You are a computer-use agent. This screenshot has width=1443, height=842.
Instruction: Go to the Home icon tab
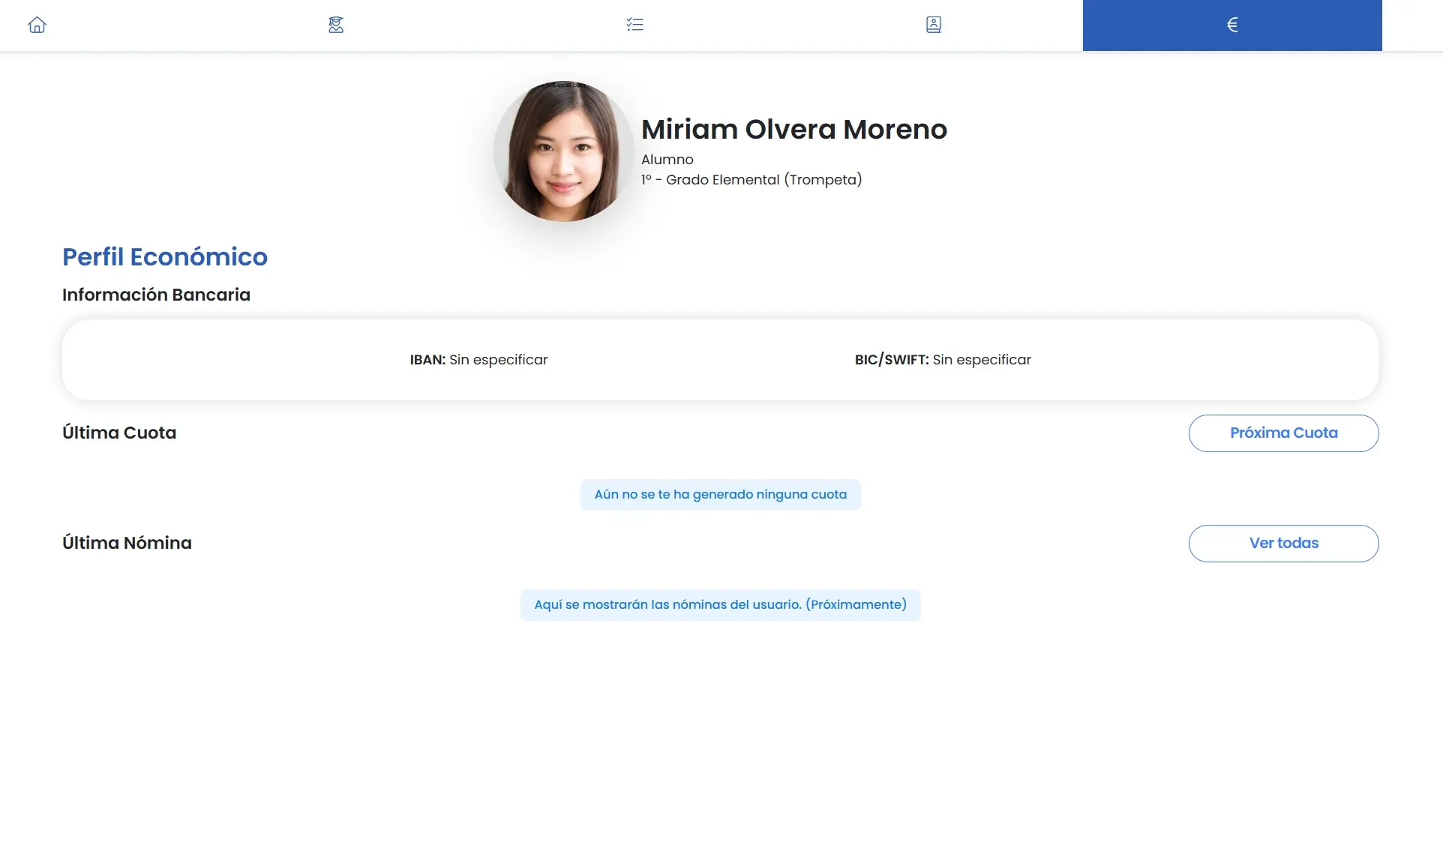(37, 25)
